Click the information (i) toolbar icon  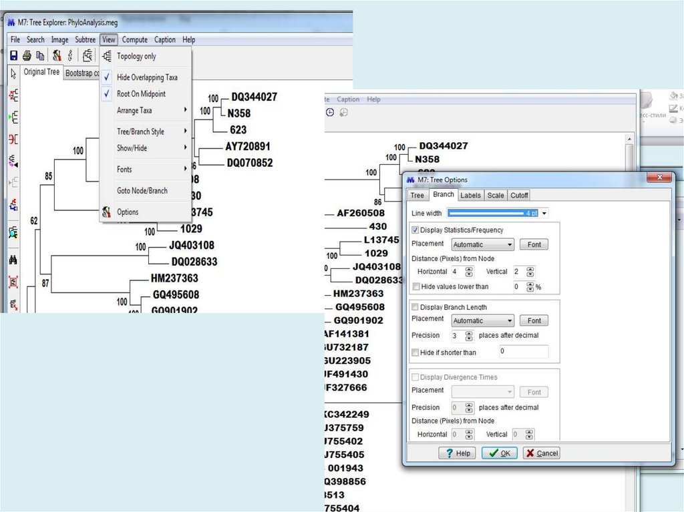(x=69, y=55)
